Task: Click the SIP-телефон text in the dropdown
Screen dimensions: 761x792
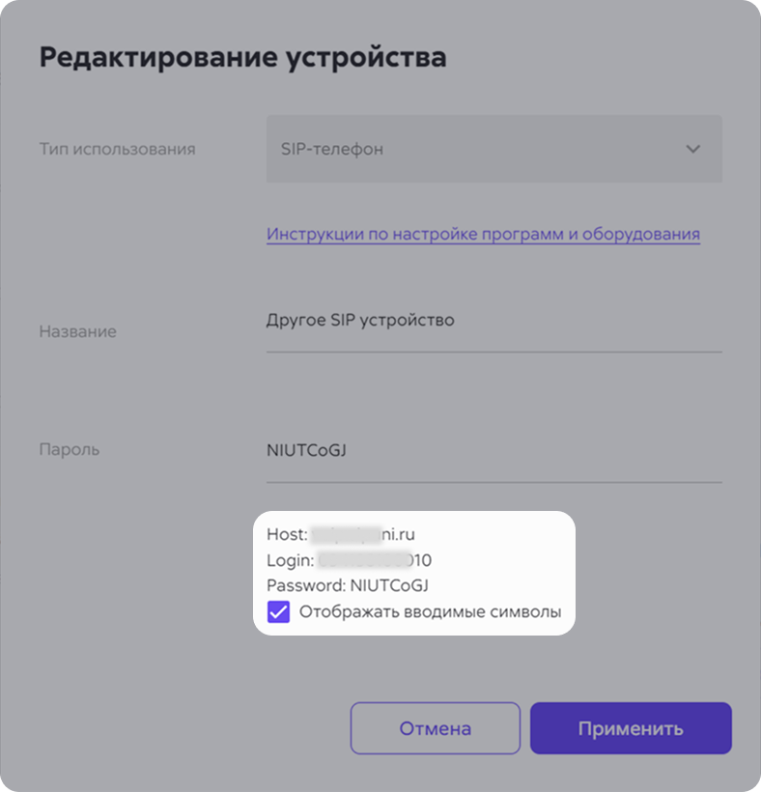Action: [x=331, y=149]
